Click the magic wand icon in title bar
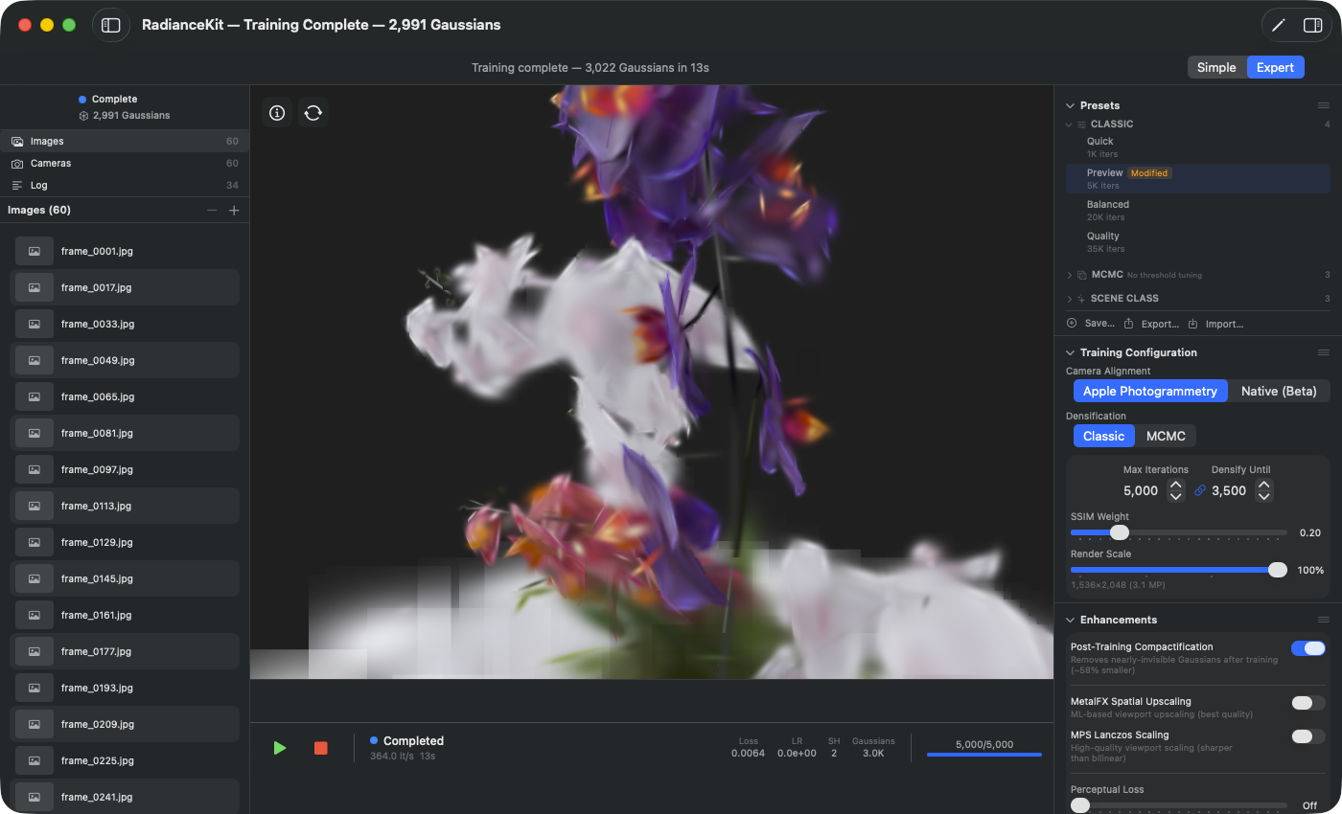This screenshot has width=1342, height=814. tap(1278, 26)
